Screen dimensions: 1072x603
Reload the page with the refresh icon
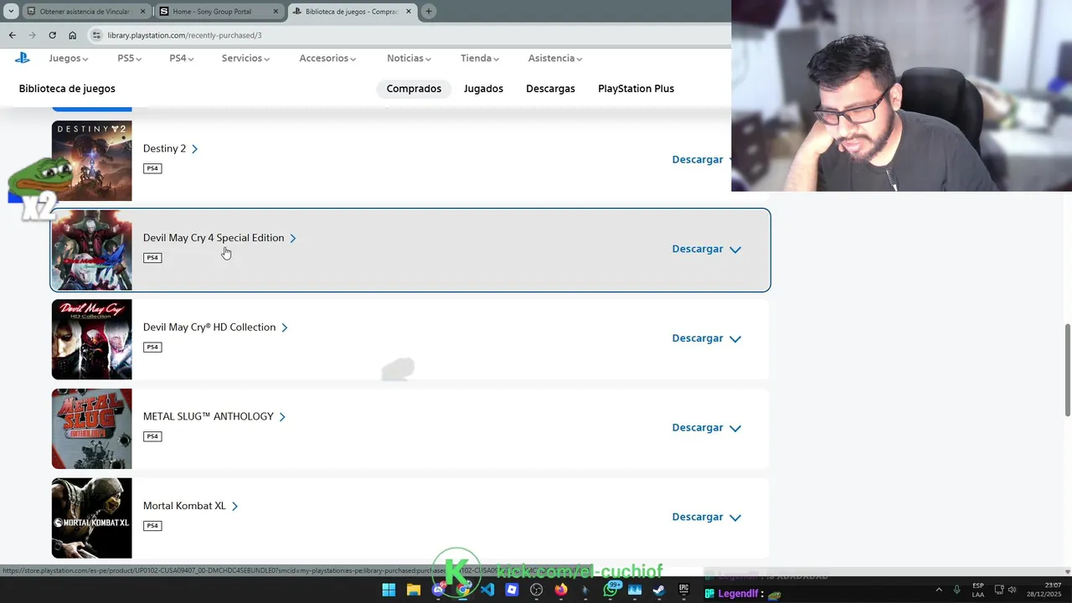[x=52, y=35]
